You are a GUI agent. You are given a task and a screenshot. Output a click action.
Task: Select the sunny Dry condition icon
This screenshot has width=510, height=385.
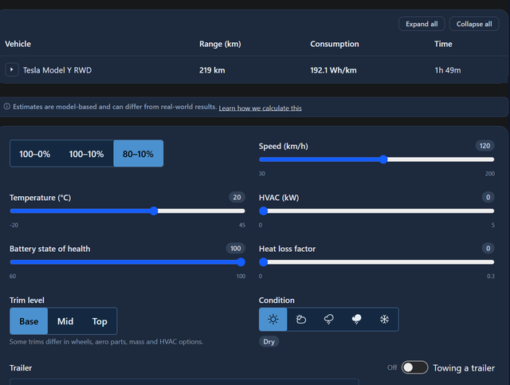click(x=273, y=320)
